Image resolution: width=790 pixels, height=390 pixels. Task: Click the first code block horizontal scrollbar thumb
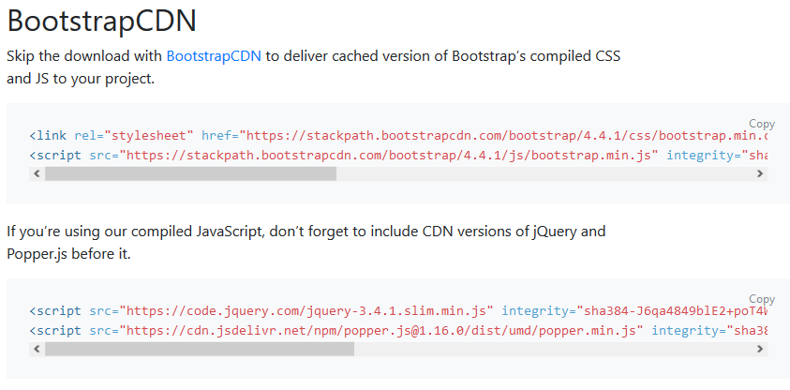(190, 173)
